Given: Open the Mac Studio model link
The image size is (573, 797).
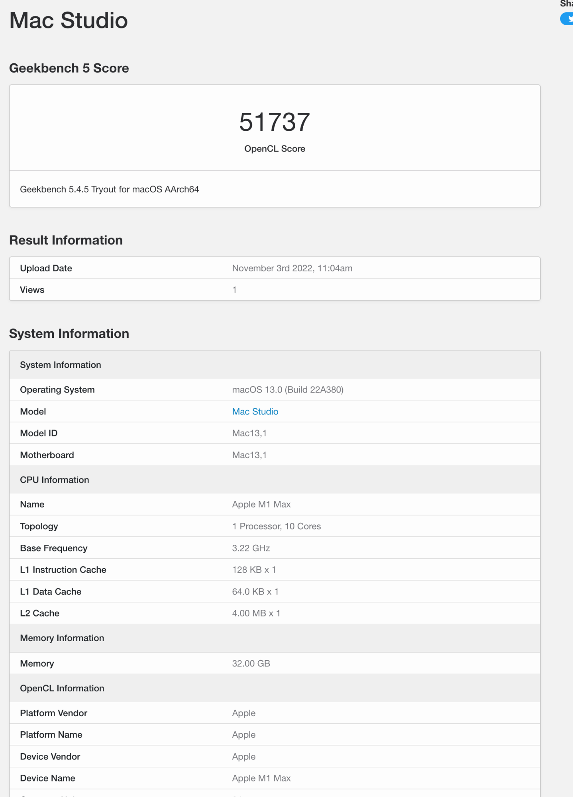Looking at the screenshot, I should (255, 411).
